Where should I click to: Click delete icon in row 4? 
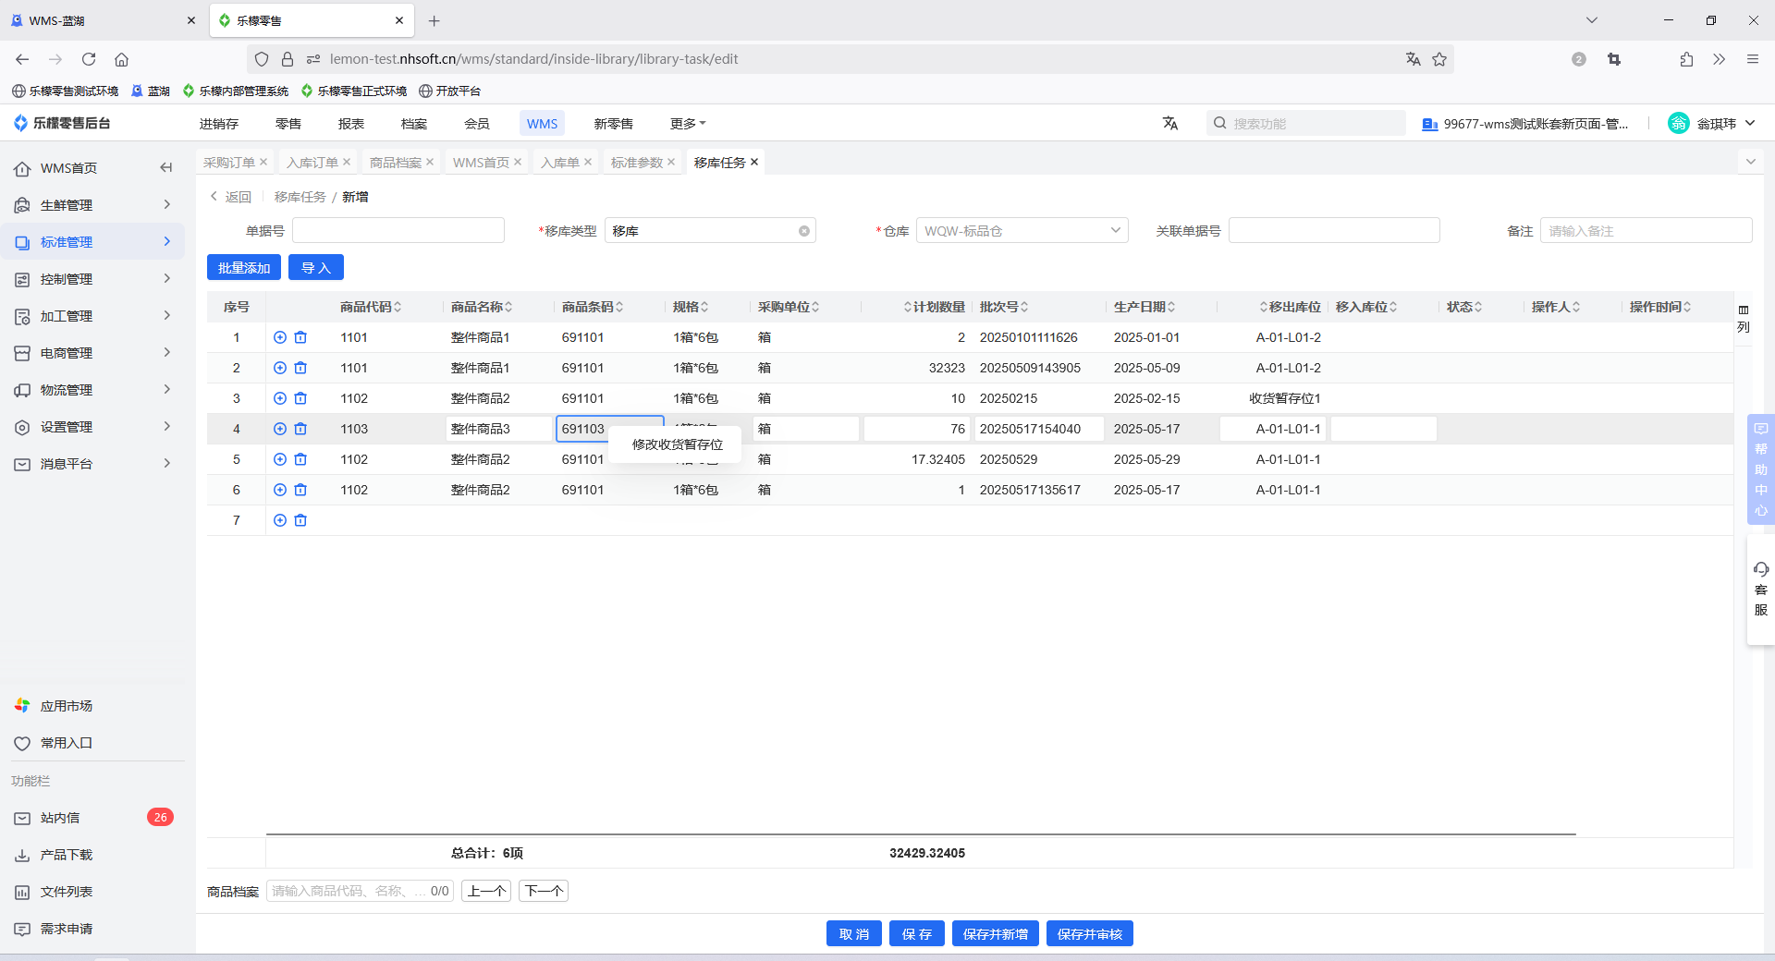[300, 429]
